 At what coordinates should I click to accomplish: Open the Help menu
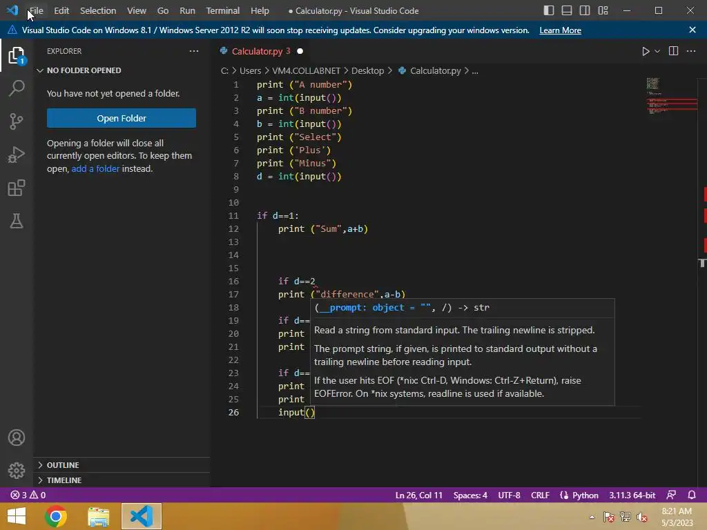[260, 10]
